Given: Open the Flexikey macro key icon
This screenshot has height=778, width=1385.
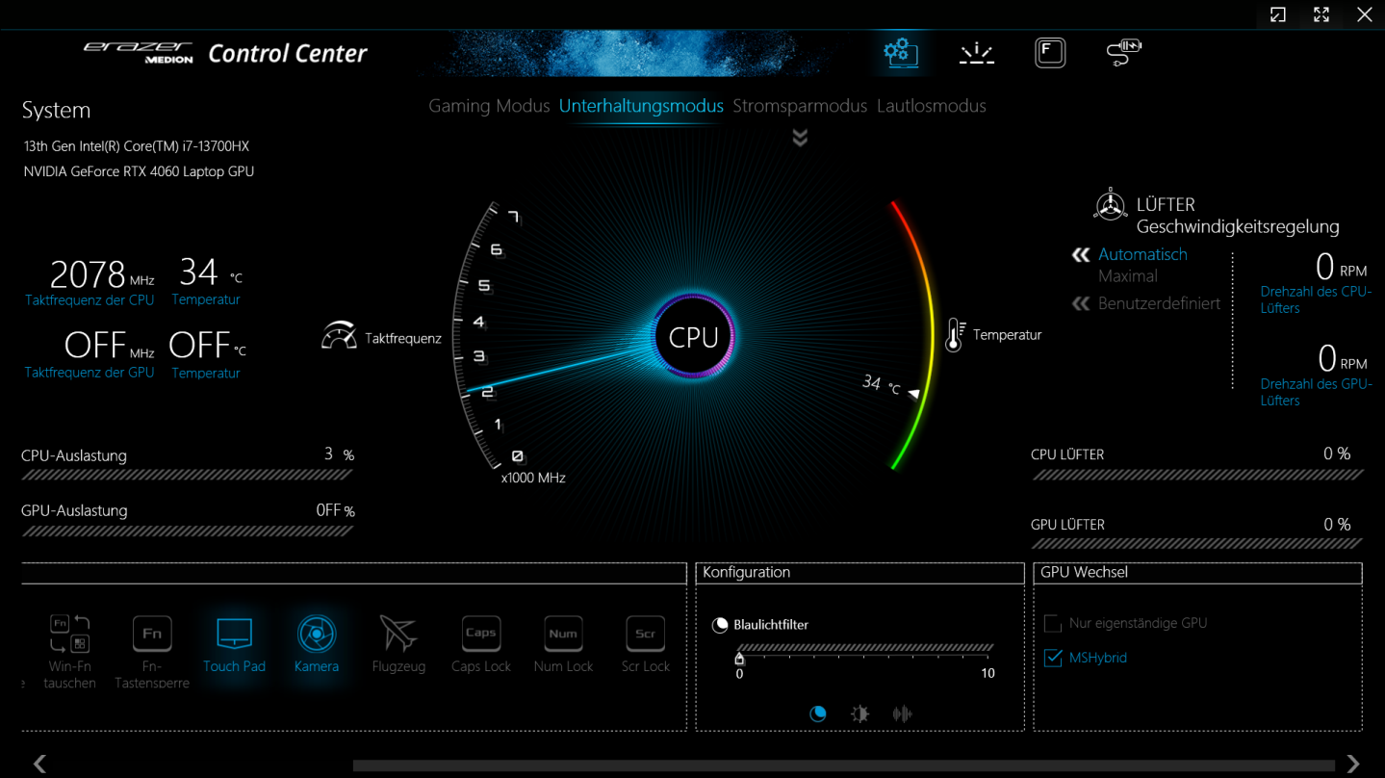Looking at the screenshot, I should 1049,52.
